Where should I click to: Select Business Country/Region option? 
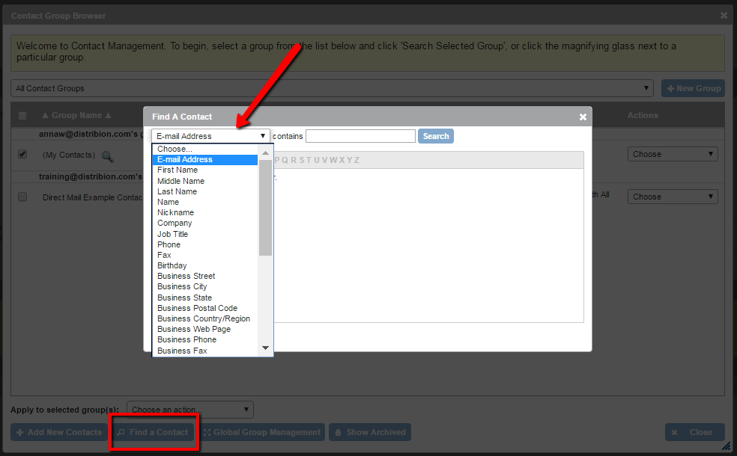(x=204, y=318)
